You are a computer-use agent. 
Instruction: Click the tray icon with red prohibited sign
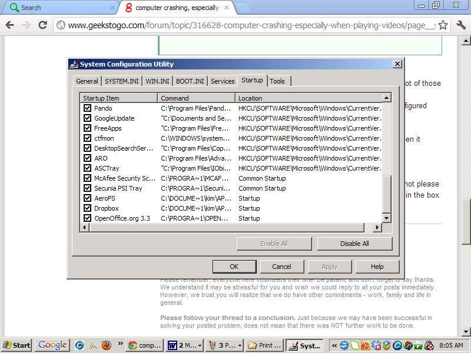coord(429,345)
